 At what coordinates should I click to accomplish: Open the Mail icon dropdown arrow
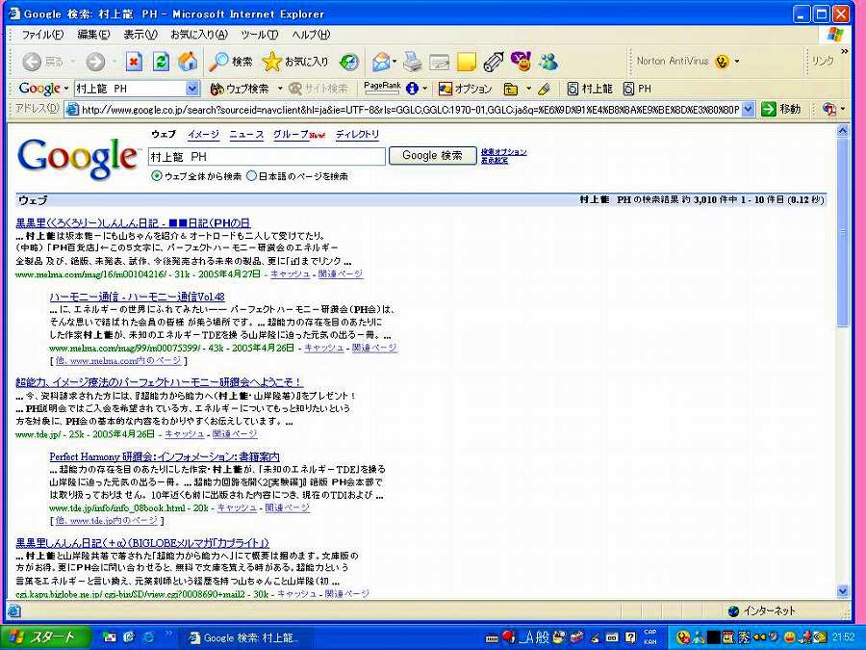click(x=395, y=62)
